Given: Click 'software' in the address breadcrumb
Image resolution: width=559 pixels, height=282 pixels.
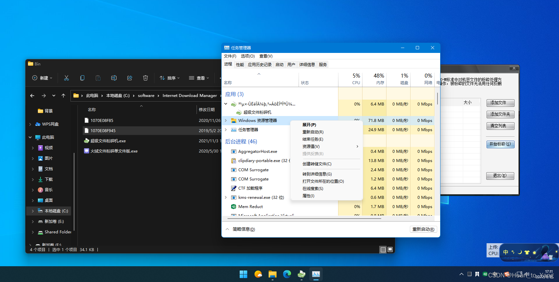Looking at the screenshot, I should (x=146, y=96).
